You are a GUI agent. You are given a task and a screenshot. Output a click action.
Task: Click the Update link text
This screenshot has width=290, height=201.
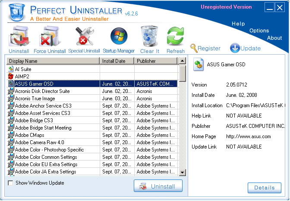click(x=250, y=48)
